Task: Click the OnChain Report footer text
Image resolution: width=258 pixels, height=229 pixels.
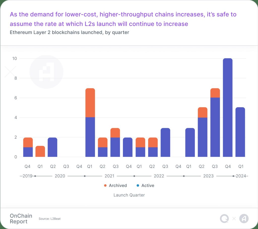Action: pyautogui.click(x=21, y=219)
